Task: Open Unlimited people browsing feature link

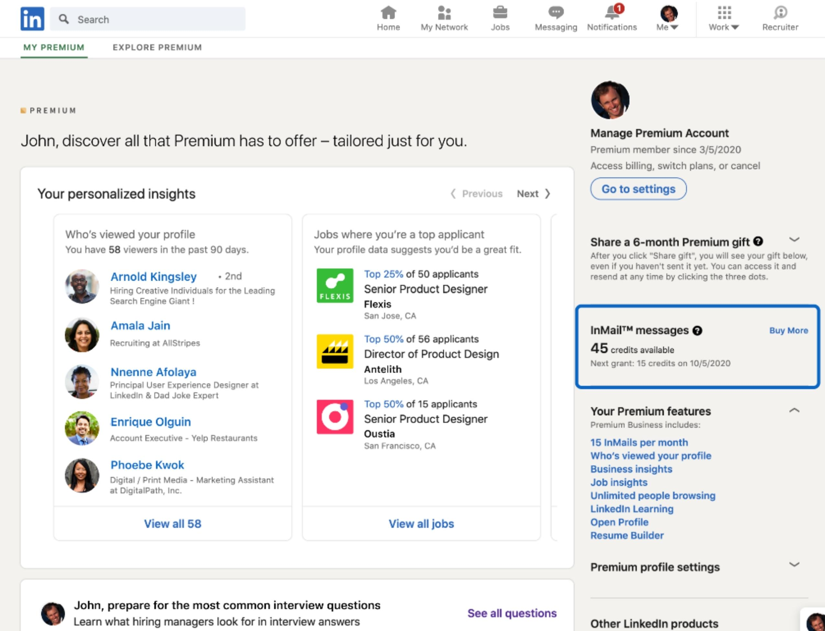Action: [653, 495]
